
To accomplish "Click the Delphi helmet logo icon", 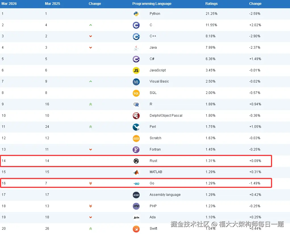I will click(136, 116).
